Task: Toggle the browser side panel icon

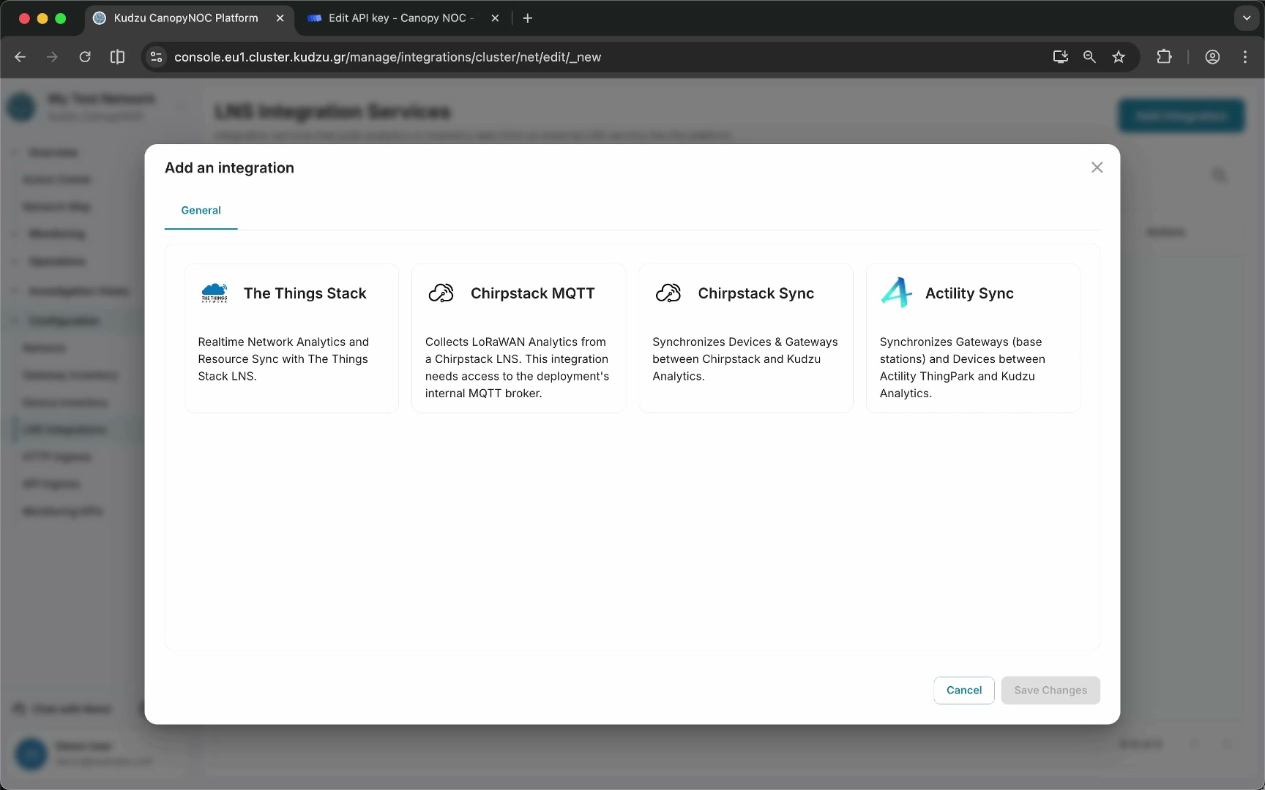Action: (117, 57)
